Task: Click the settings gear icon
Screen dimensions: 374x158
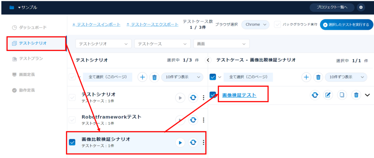Action: coord(361,7)
